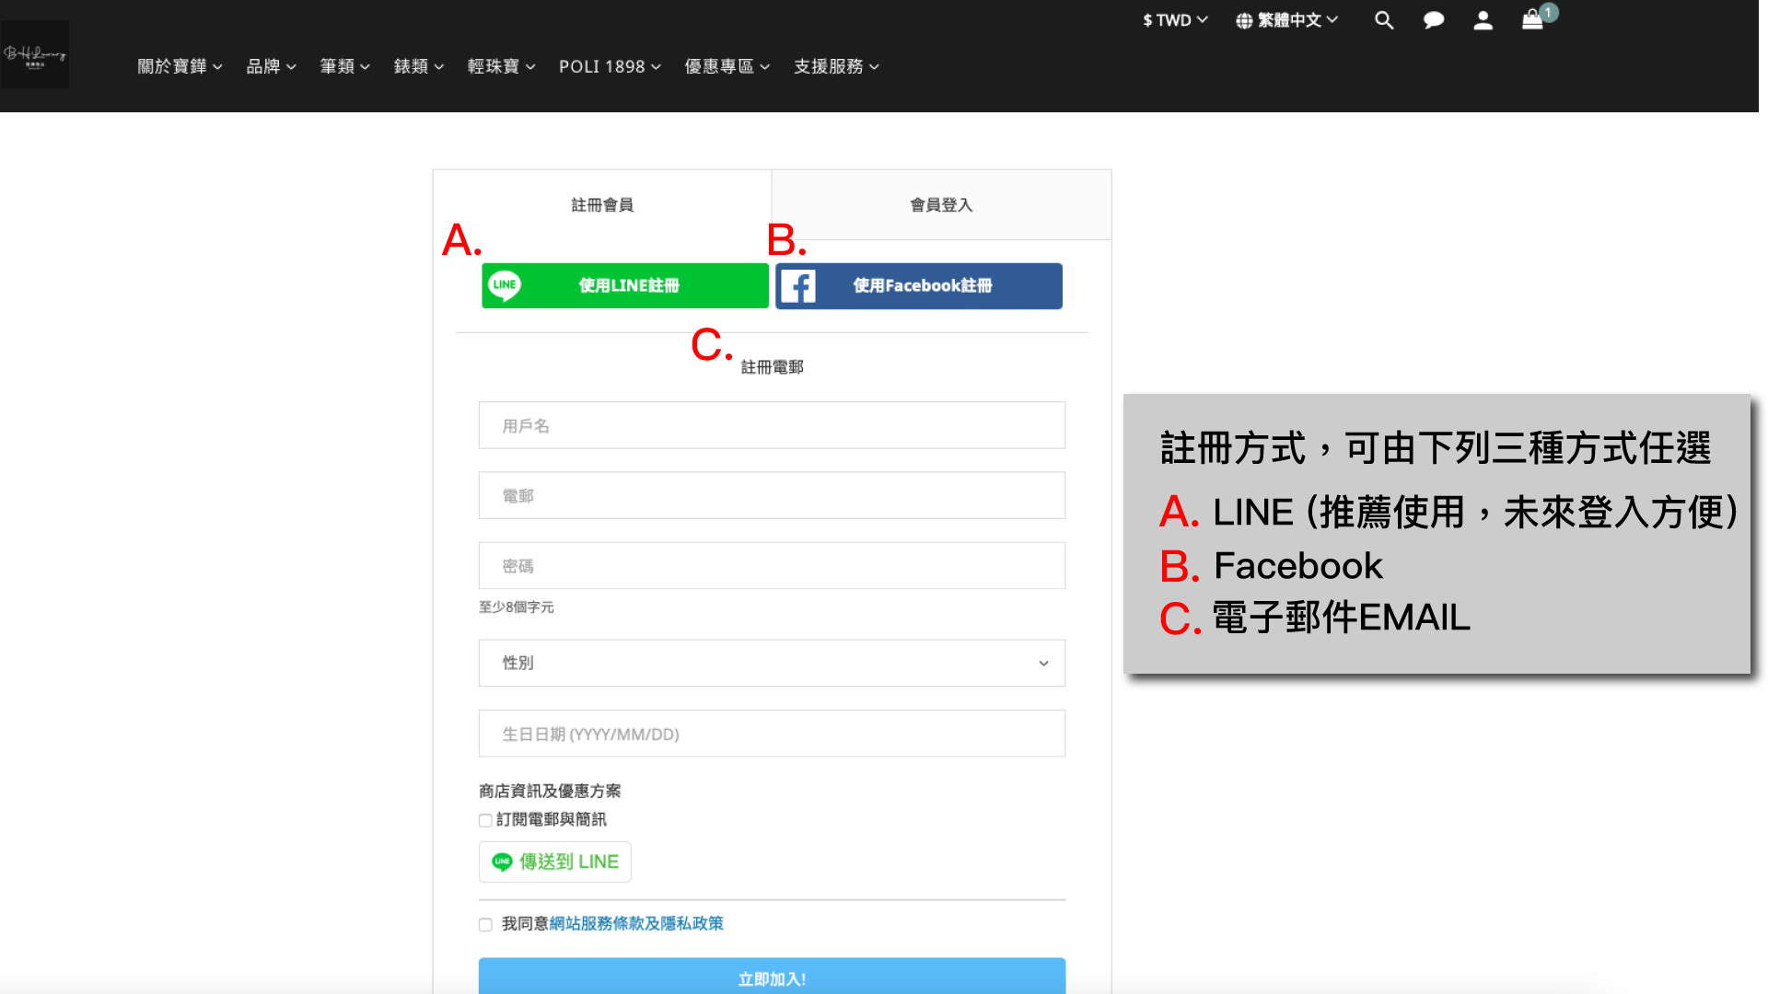The height and width of the screenshot is (994, 1768).
Task: Expand the 品牌 menu in navigation
Action: coord(271,66)
